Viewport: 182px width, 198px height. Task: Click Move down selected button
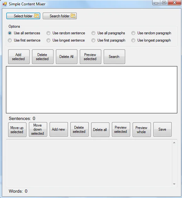[x=38, y=129]
